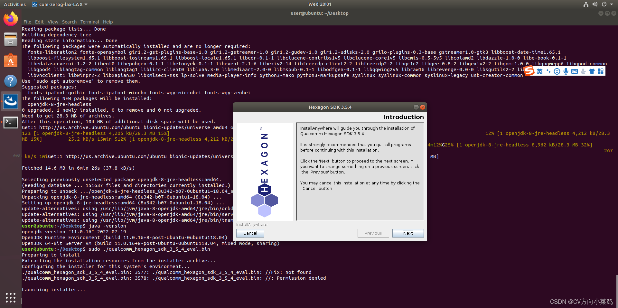Open the Help dock icon
The width and height of the screenshot is (618, 308).
tap(11, 81)
